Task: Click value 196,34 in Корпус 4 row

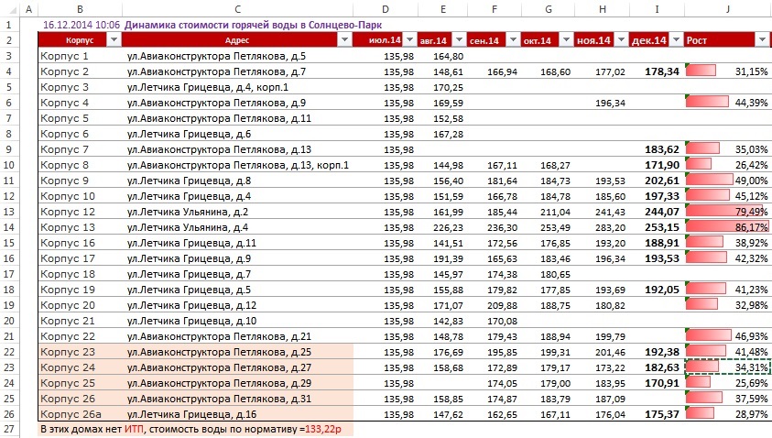Action: (610, 103)
